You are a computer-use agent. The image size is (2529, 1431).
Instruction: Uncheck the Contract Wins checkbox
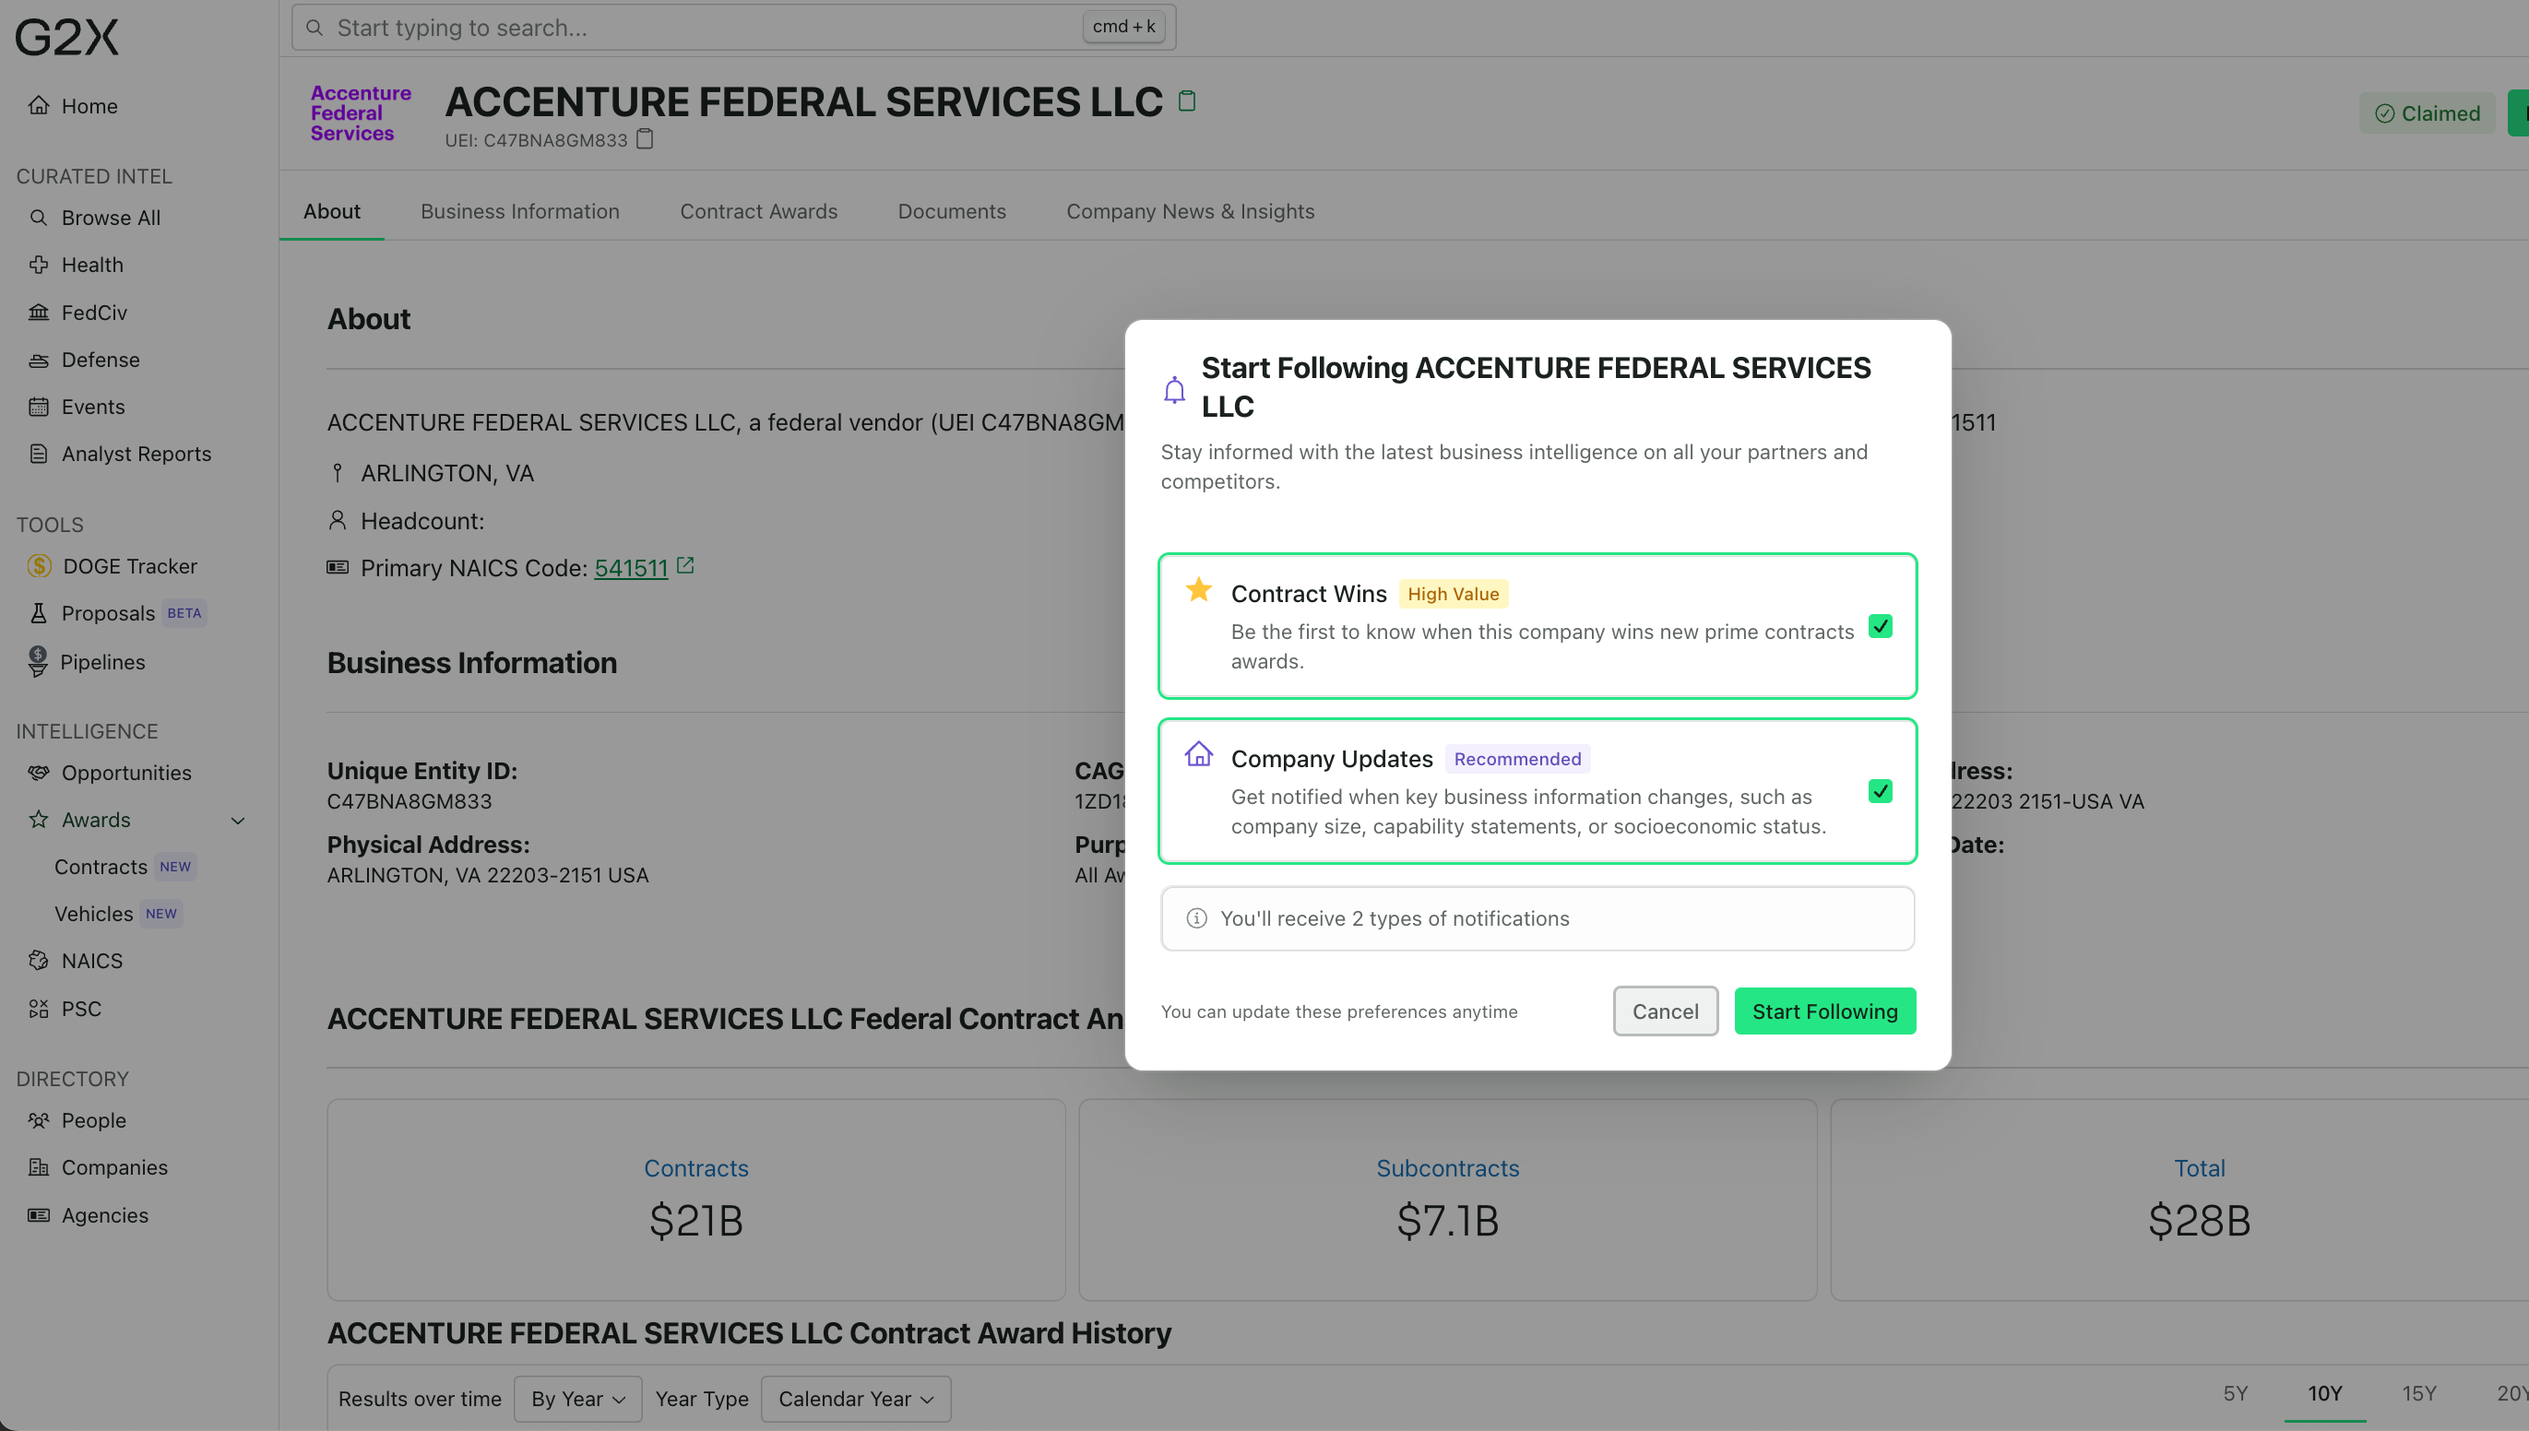coord(1881,626)
